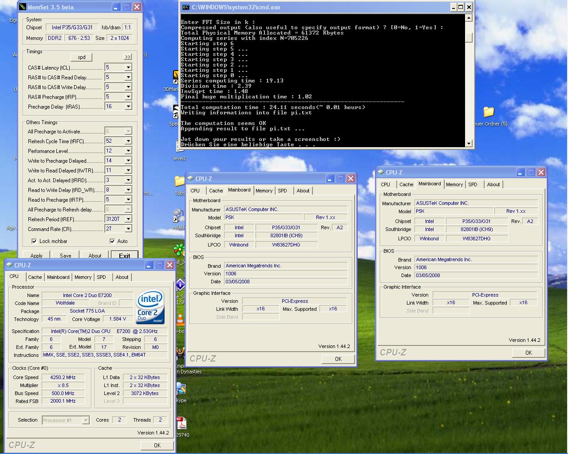Screen dimensions: 568x454
Task: Expand MemSet timings with the >> button
Action: (128, 57)
